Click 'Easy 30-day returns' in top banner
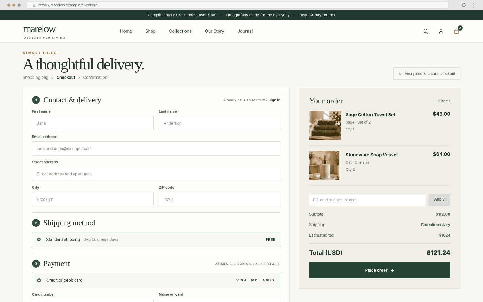Screen dimensions: 483x302 tap(317, 15)
